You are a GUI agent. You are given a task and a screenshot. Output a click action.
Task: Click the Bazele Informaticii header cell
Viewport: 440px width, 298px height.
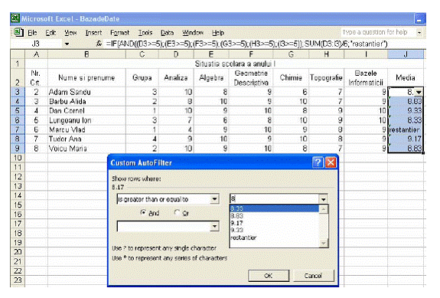click(x=366, y=77)
